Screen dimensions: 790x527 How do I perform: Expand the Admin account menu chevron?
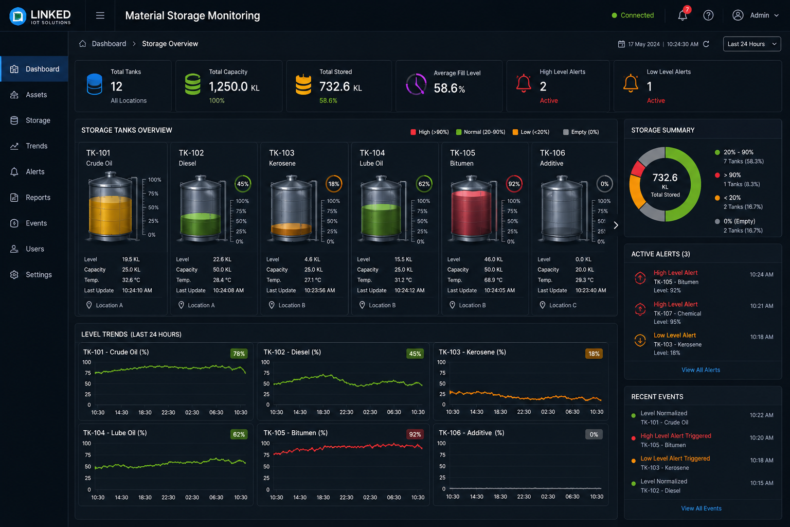pos(777,15)
